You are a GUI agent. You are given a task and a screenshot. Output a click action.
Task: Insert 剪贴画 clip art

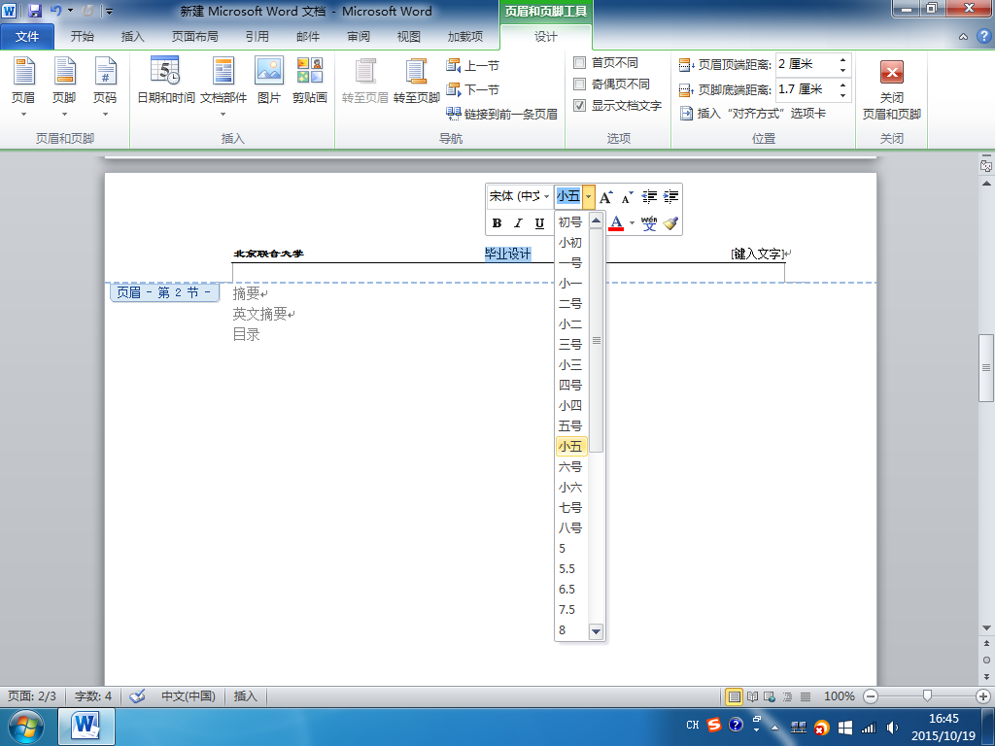click(310, 82)
